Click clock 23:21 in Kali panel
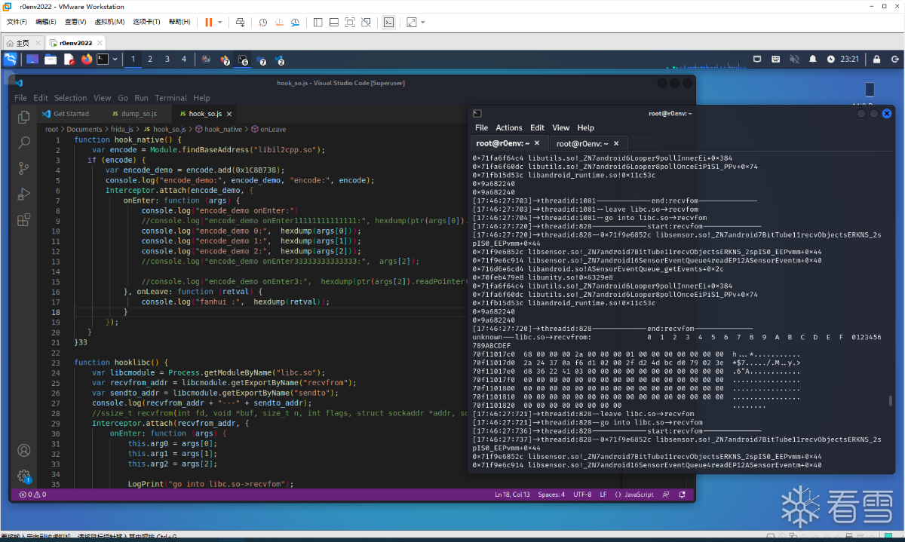This screenshot has height=542, width=905. click(x=850, y=59)
